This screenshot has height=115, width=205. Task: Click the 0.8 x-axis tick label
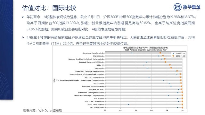click(167, 110)
